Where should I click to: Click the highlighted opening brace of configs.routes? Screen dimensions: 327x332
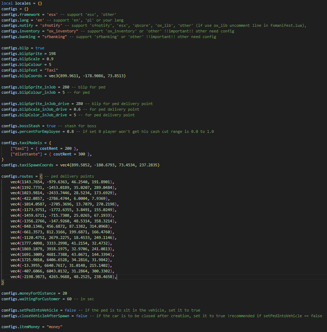click(x=41, y=176)
